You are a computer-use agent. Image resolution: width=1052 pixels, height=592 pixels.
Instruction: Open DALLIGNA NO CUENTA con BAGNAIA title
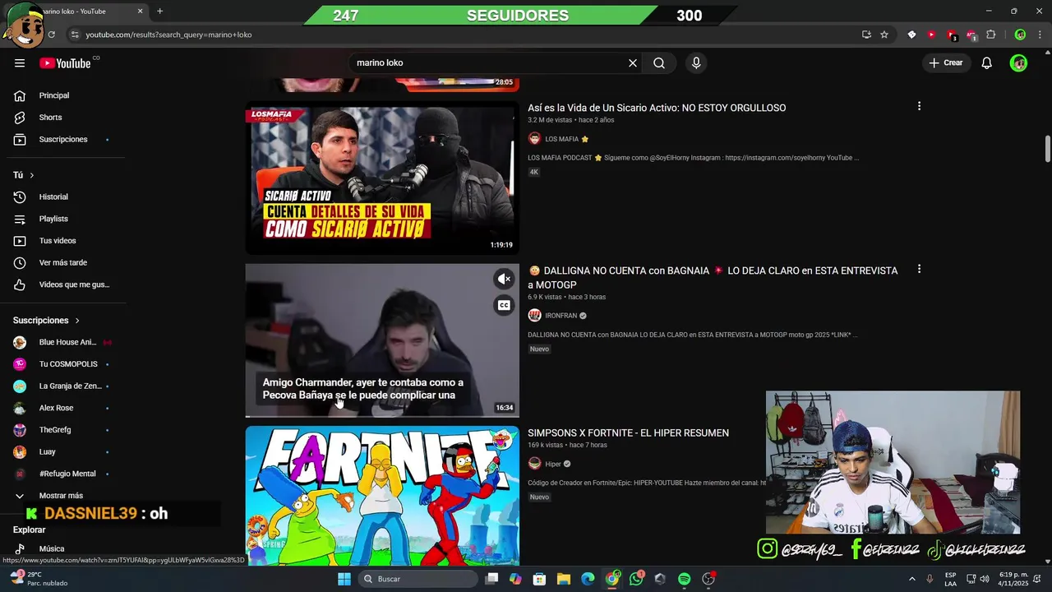pyautogui.click(x=713, y=277)
